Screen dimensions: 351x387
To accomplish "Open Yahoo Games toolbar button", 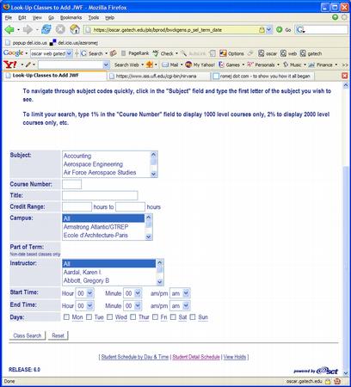I will (x=230, y=64).
